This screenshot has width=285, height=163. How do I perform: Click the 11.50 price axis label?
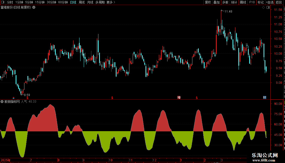click(278, 10)
